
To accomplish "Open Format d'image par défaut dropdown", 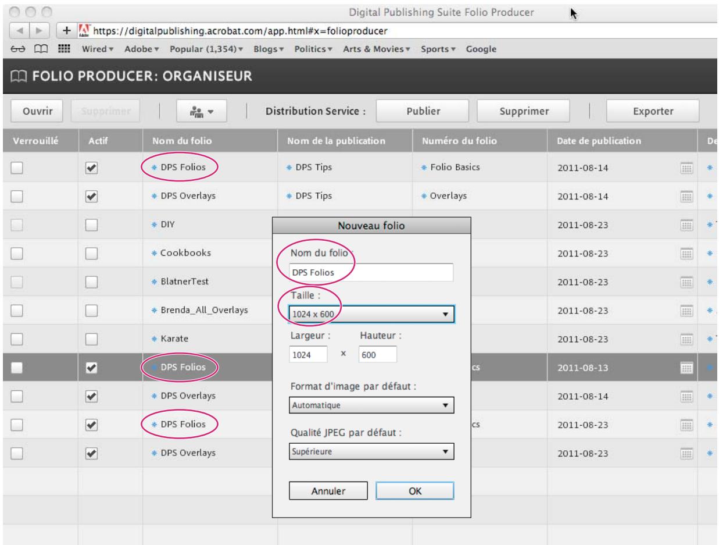I will (x=371, y=404).
